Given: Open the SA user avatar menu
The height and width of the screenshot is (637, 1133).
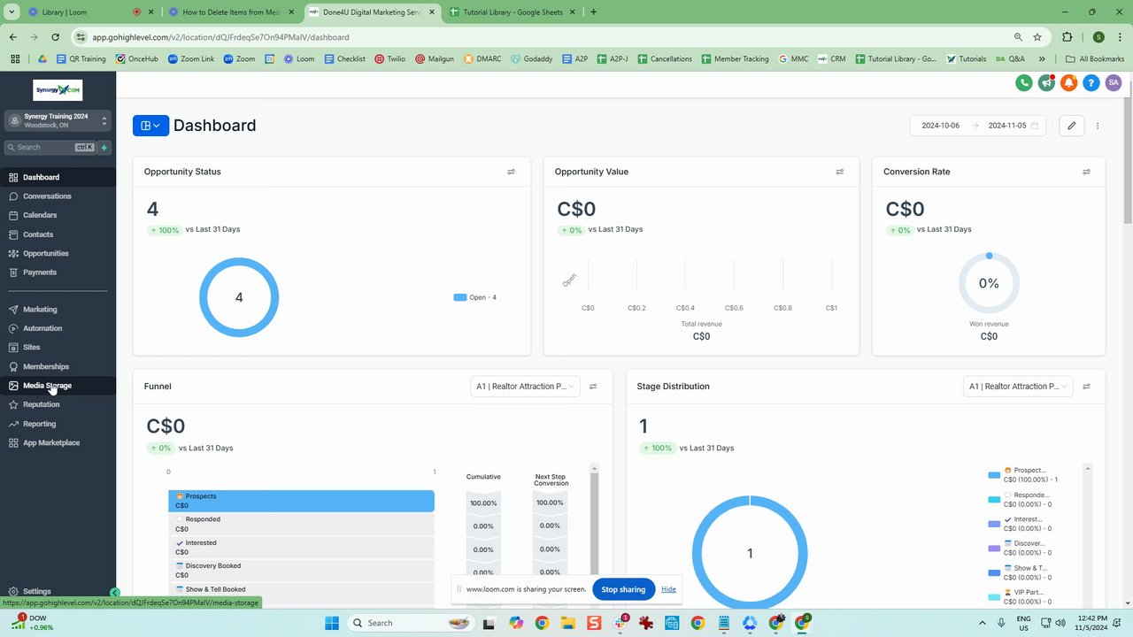Looking at the screenshot, I should (1114, 82).
